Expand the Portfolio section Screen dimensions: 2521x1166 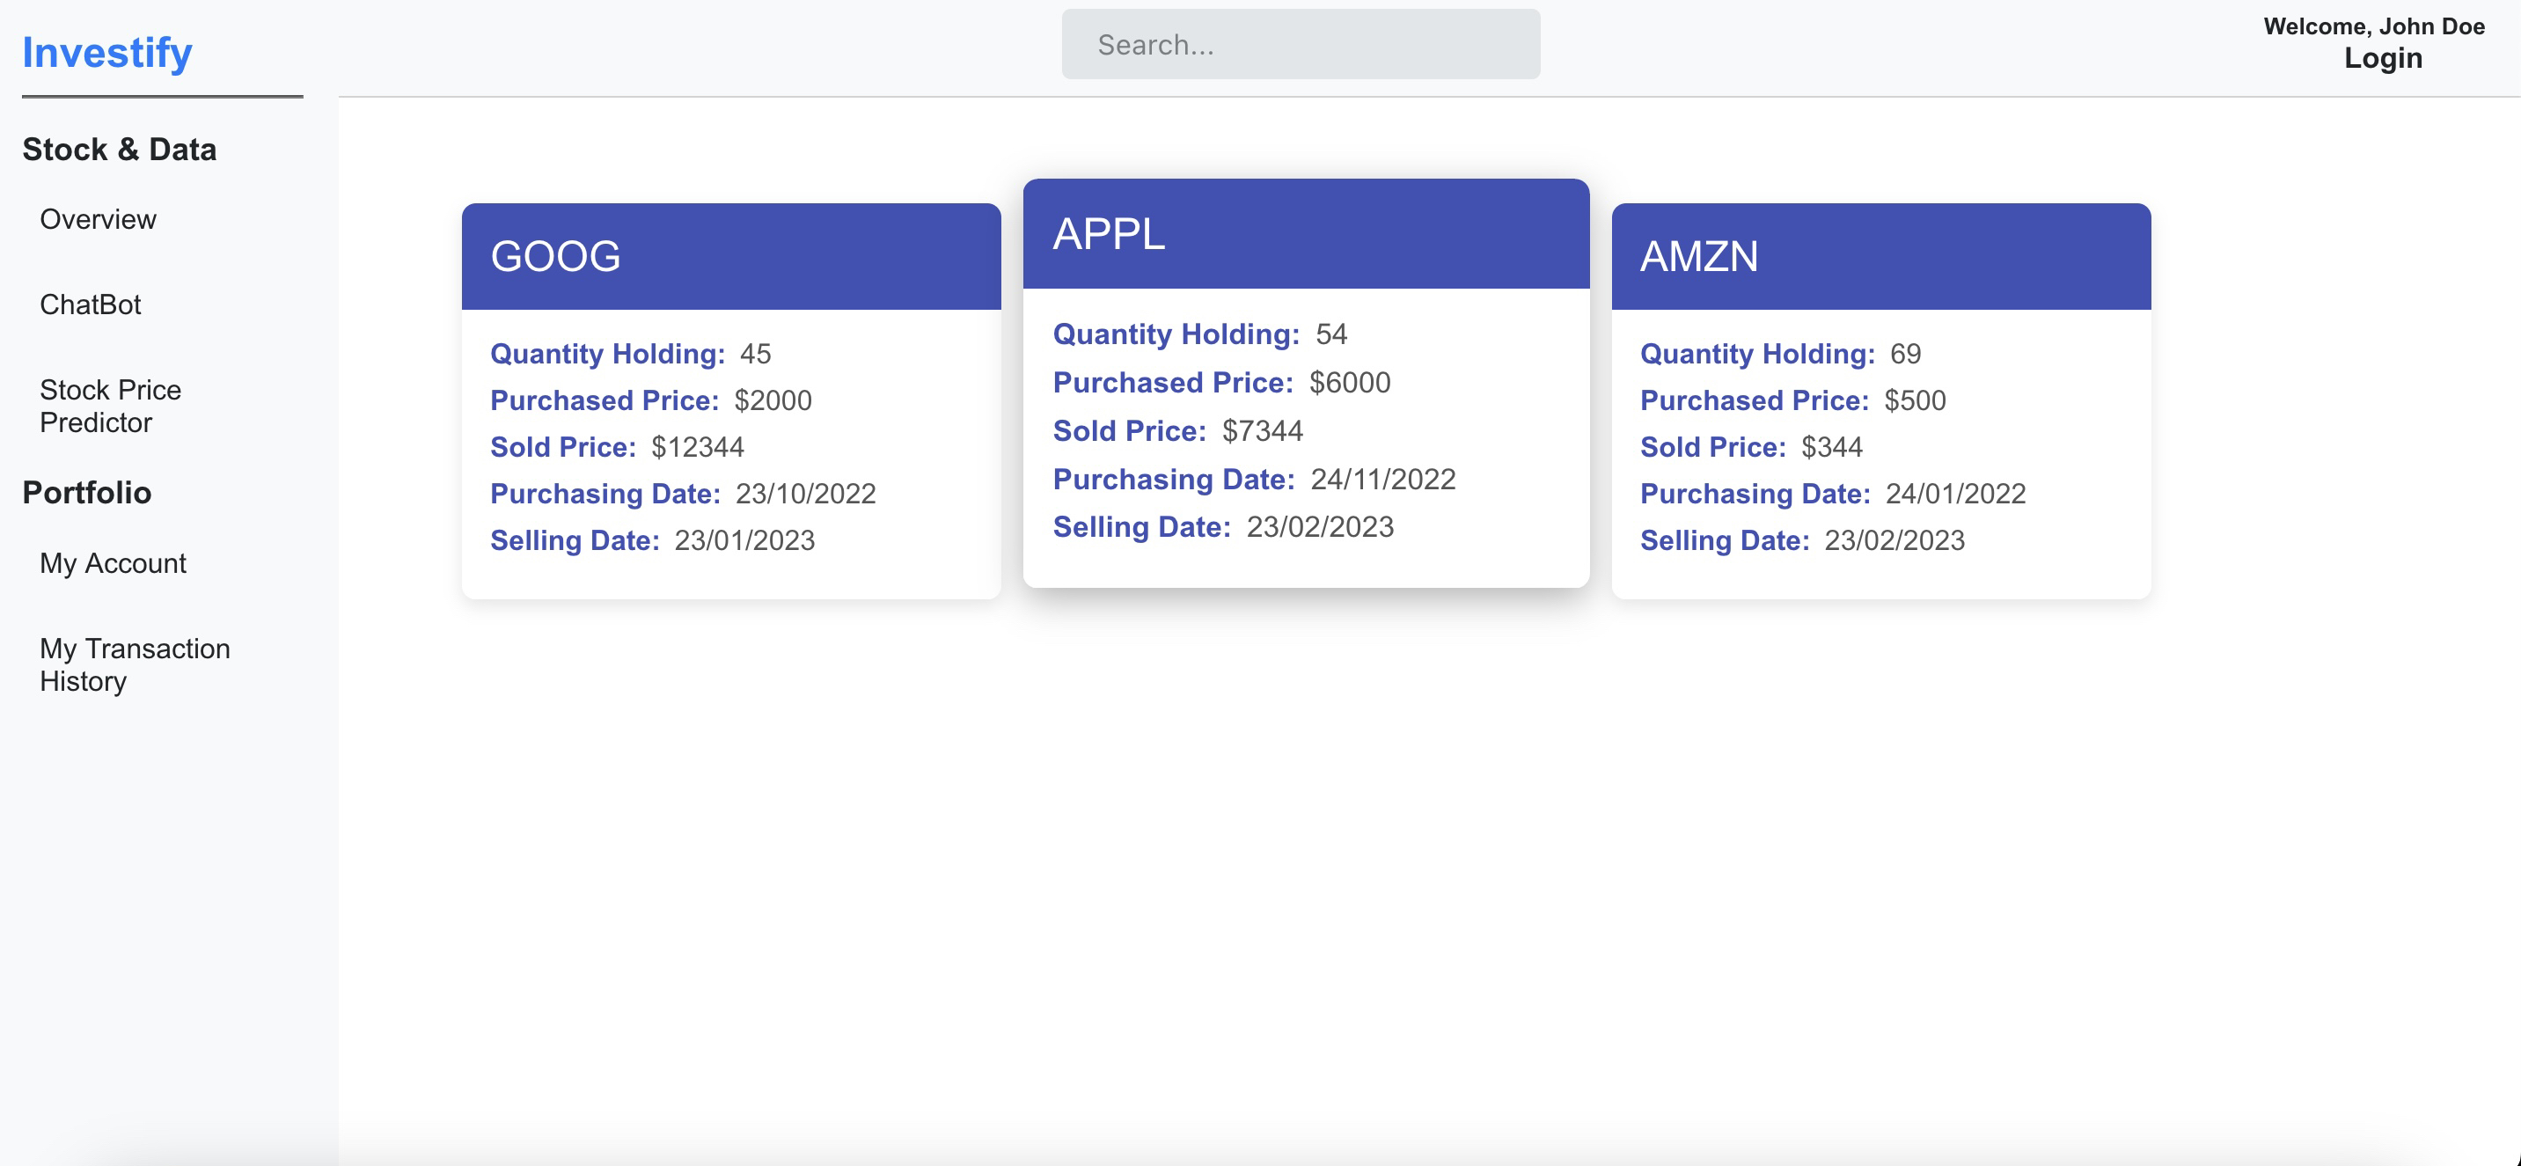pos(87,493)
